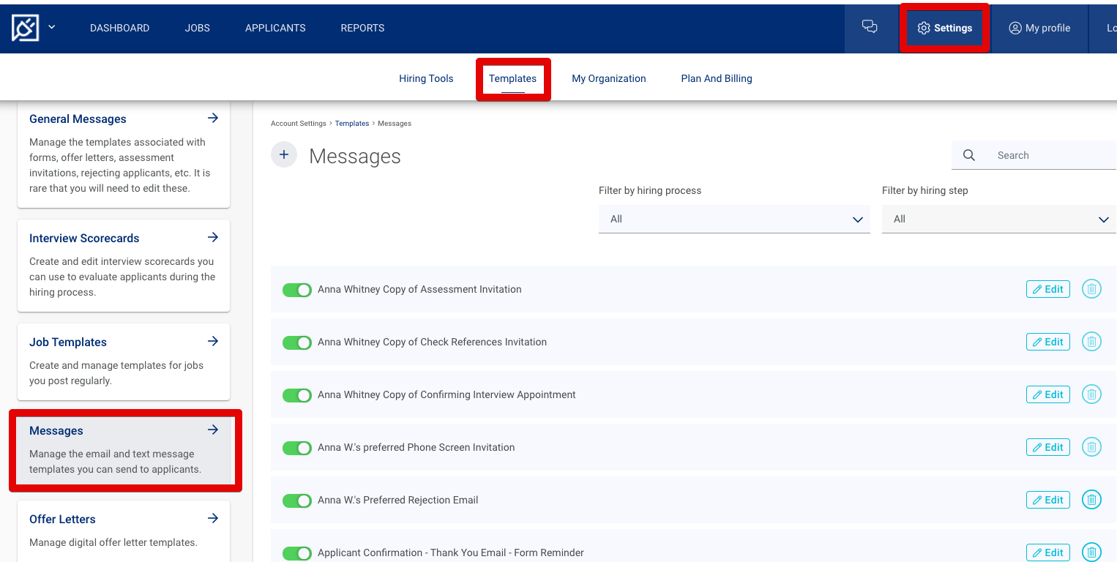Toggle off Anna Whitney Copy of Assessment Invitation
Image resolution: width=1117 pixels, height=562 pixels.
coord(297,290)
